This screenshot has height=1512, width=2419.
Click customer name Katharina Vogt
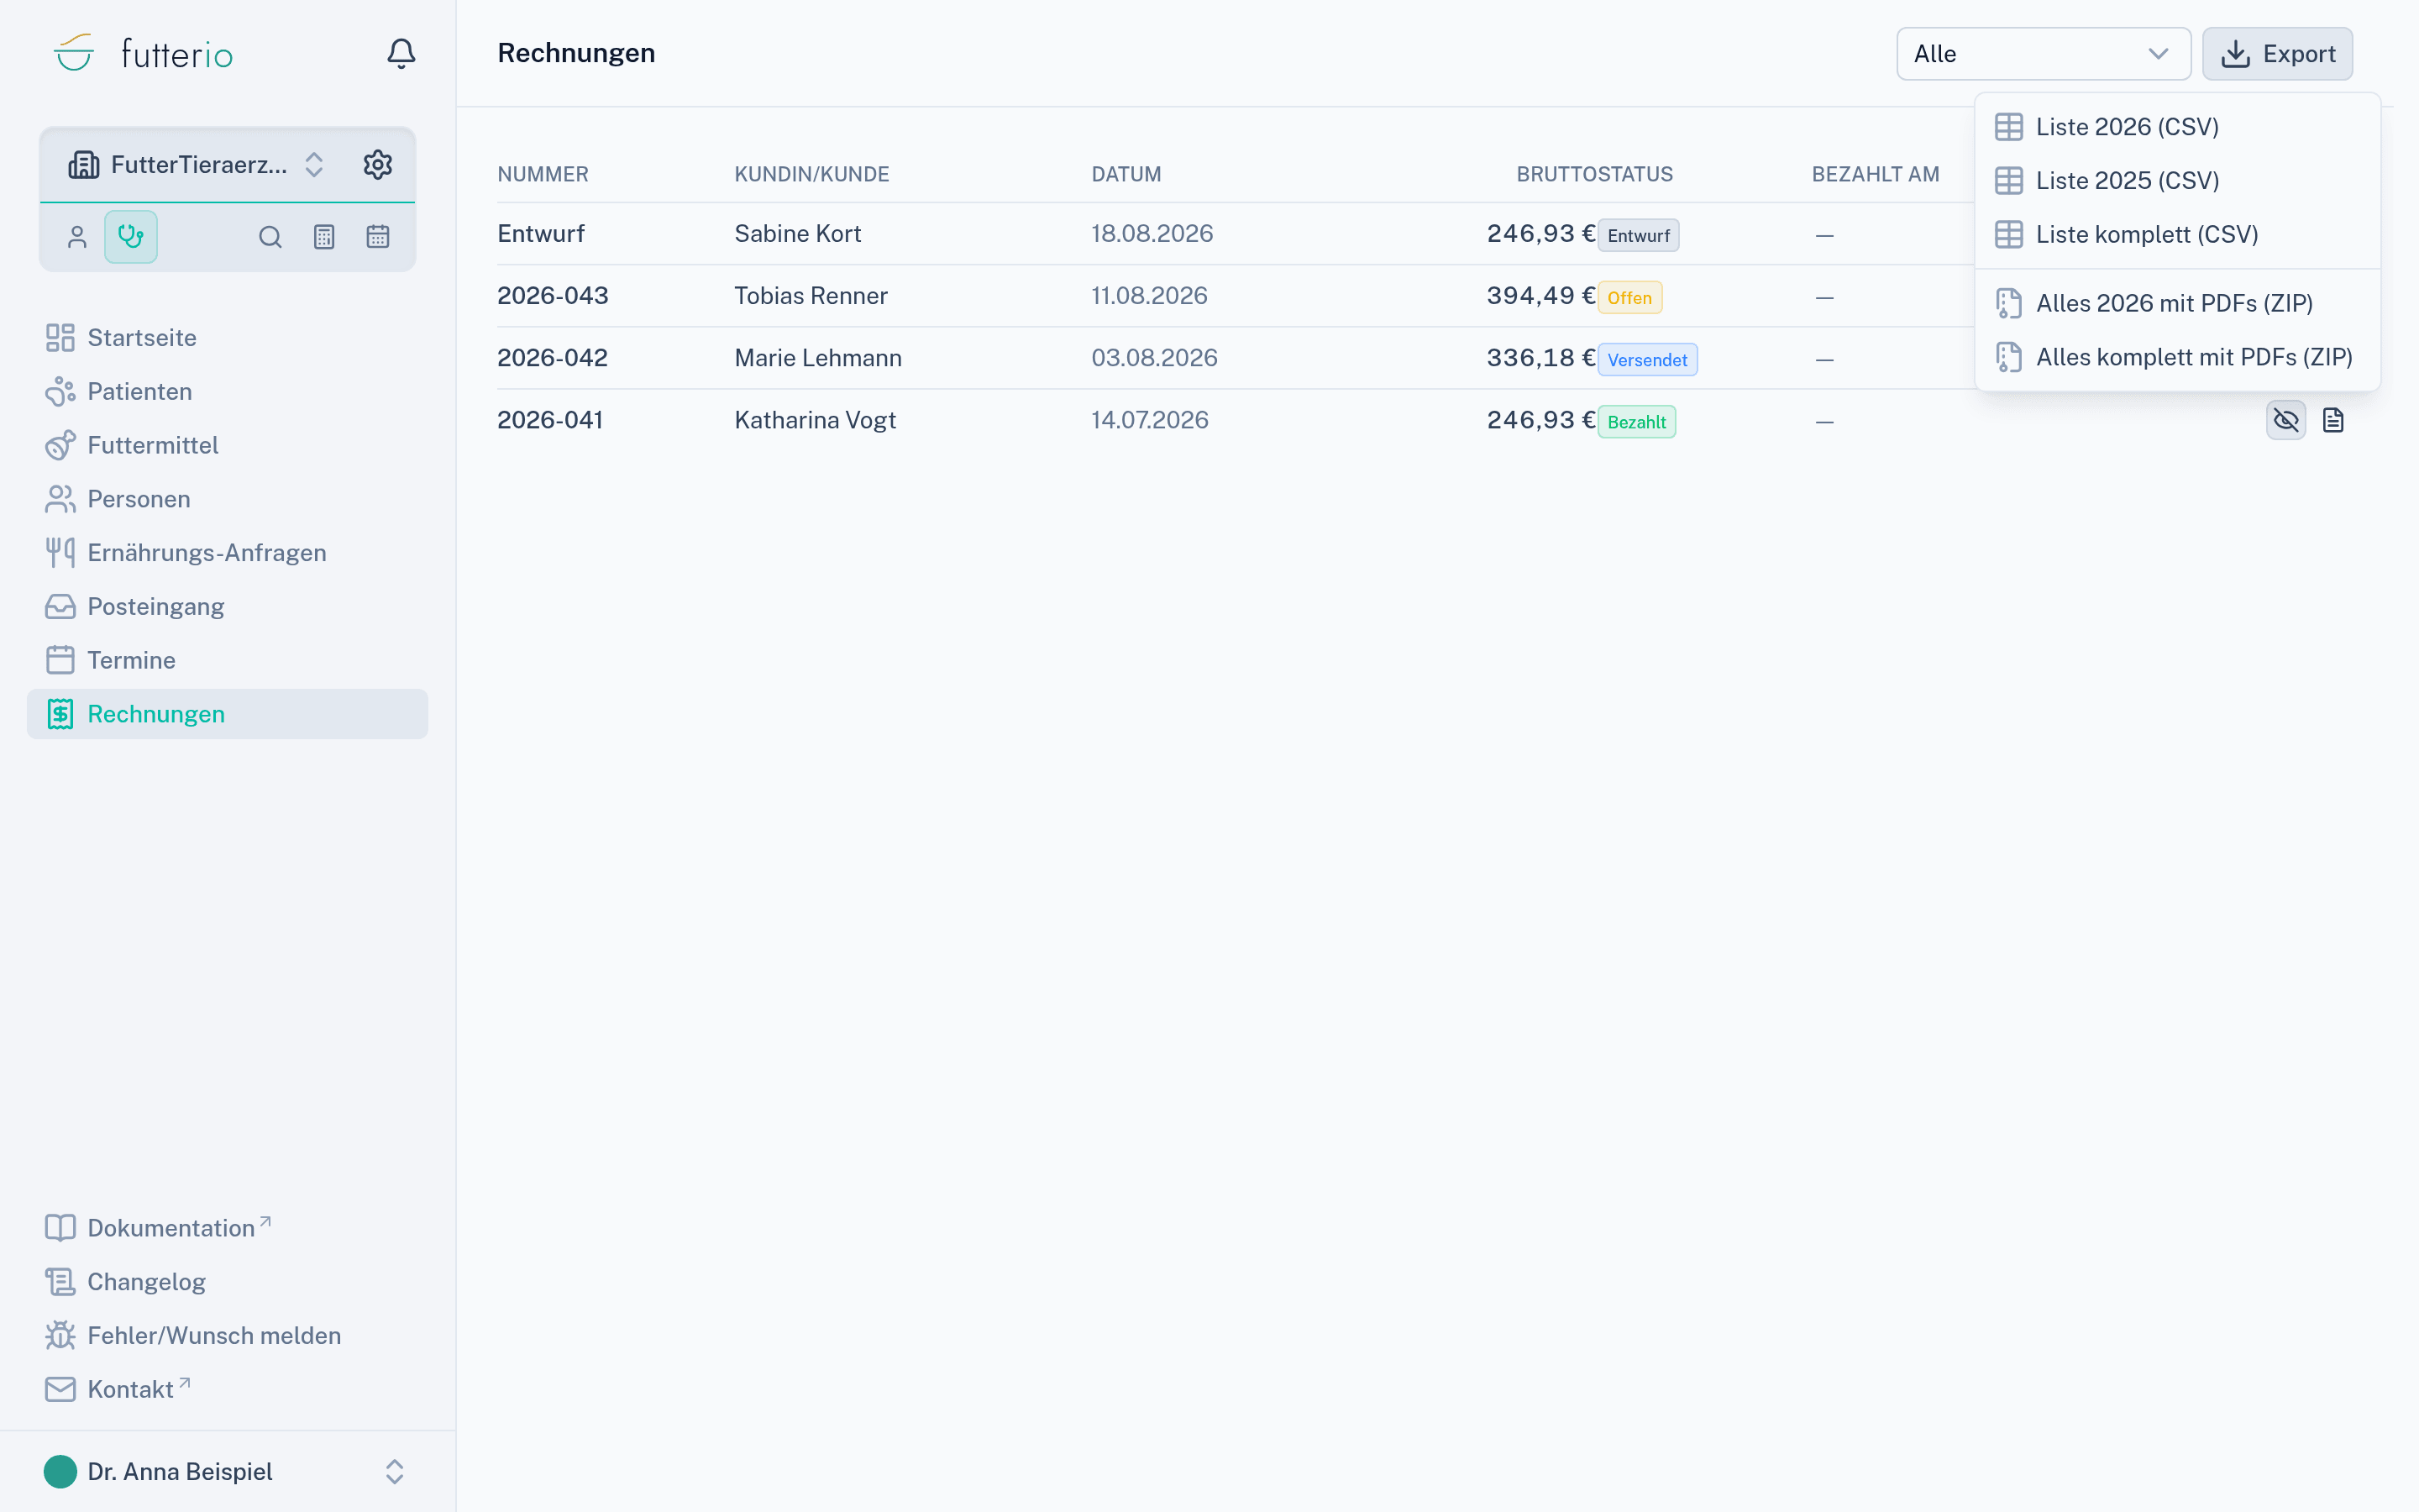point(815,420)
